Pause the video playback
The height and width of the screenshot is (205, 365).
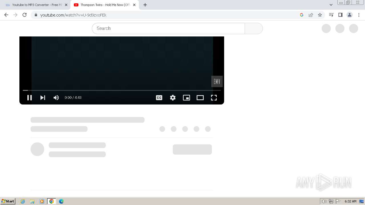coord(29,98)
